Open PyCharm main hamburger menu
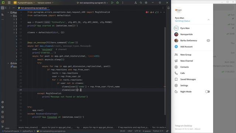This screenshot has width=236, height=133. (x=9, y=3)
